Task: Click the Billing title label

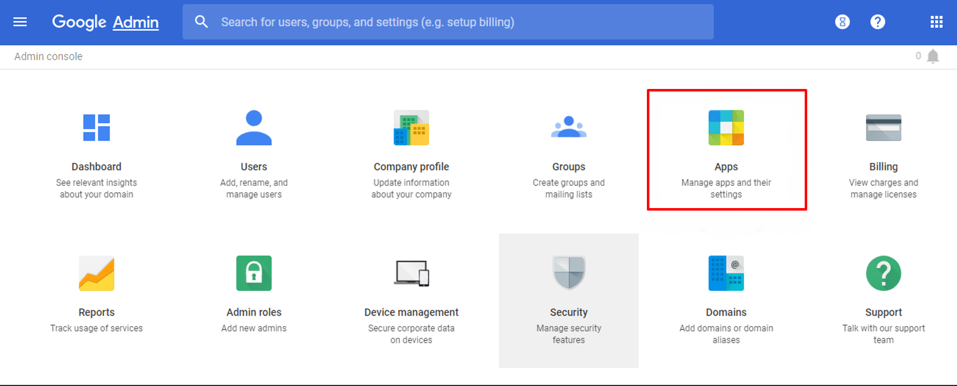Action: 884,167
